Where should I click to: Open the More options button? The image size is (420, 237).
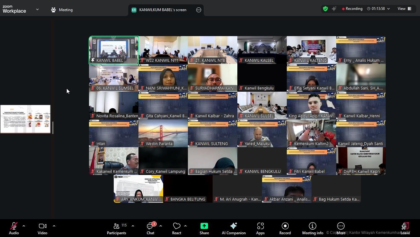341,229
